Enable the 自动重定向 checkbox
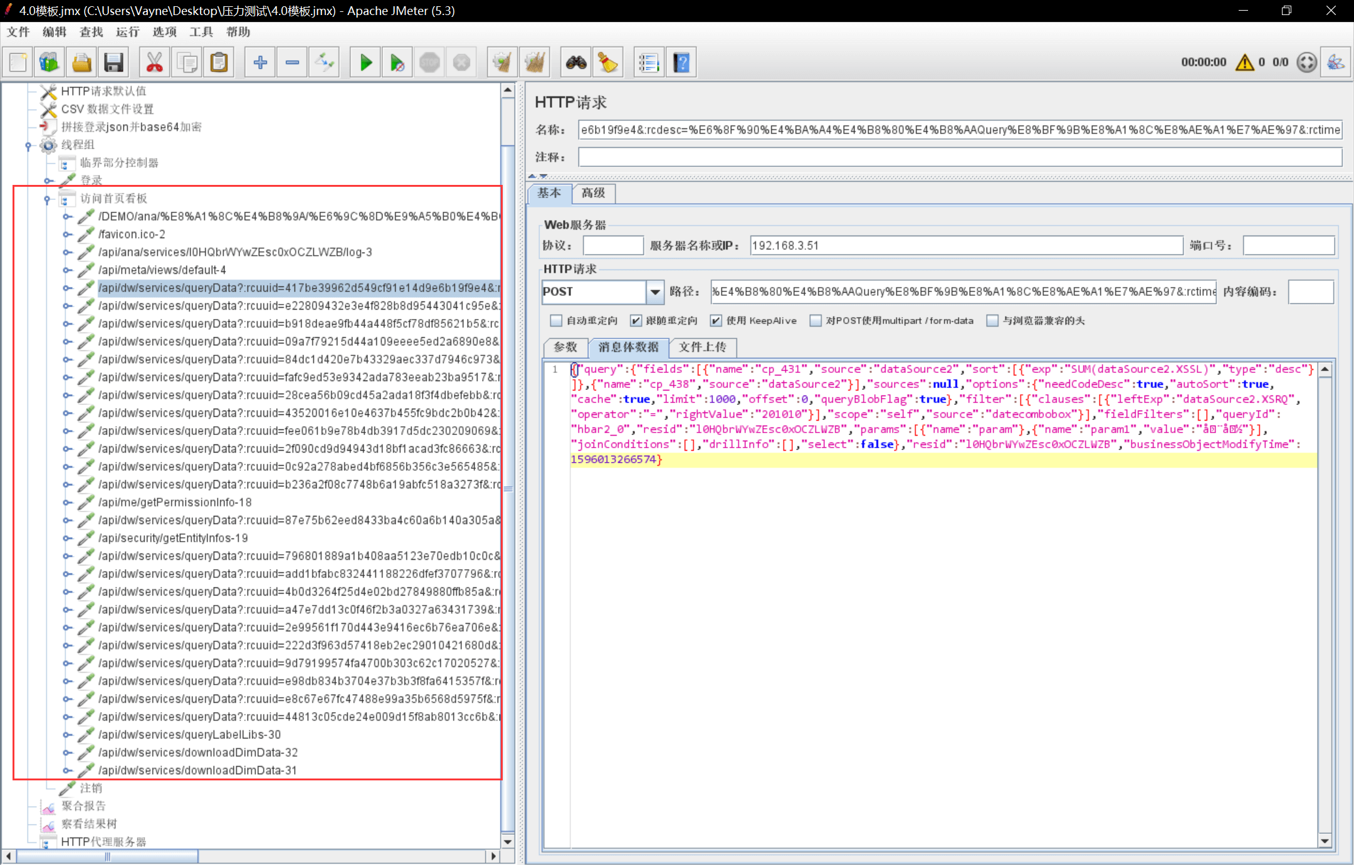Screen dimensions: 1354x865 click(x=556, y=320)
